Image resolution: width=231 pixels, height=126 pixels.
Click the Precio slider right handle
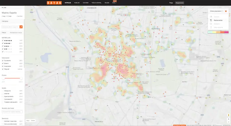(21, 78)
